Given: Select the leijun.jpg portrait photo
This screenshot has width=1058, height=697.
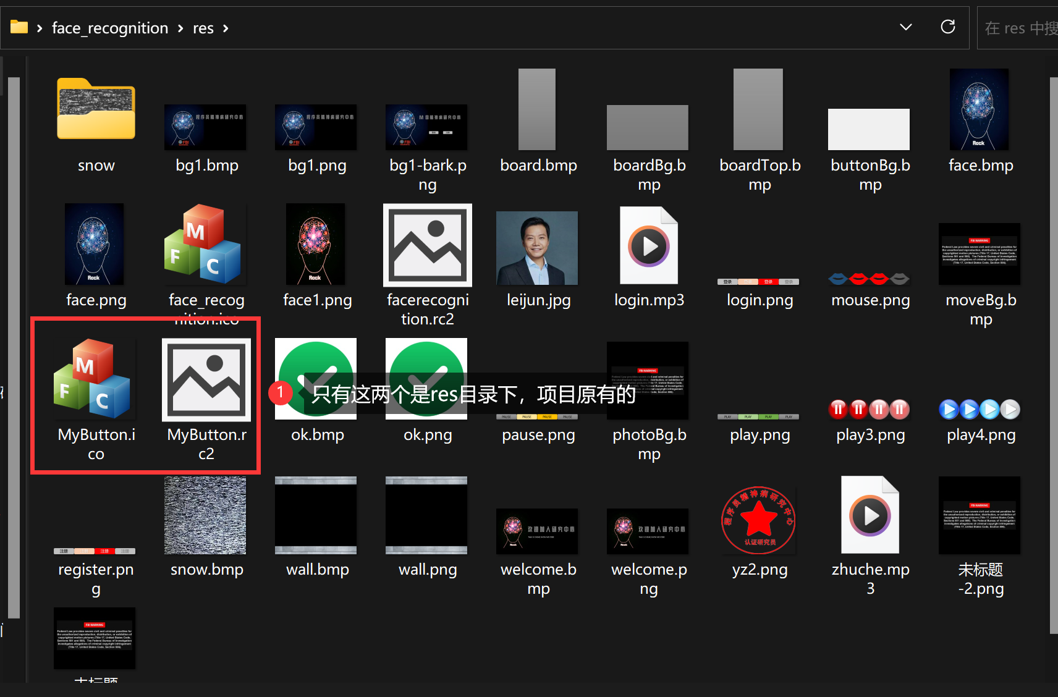Looking at the screenshot, I should tap(537, 248).
